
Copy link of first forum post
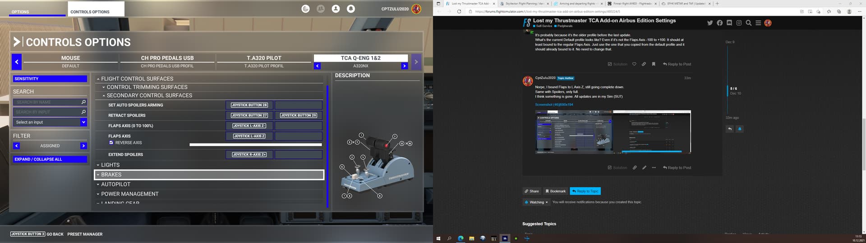pos(644,64)
